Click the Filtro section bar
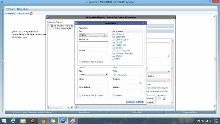The width and height of the screenshot is (220, 124). click(124, 107)
